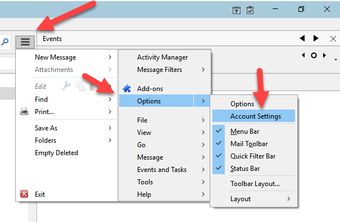The width and height of the screenshot is (340, 222).
Task: Toggle the Quick Filter Bar checkmark
Action: click(219, 156)
